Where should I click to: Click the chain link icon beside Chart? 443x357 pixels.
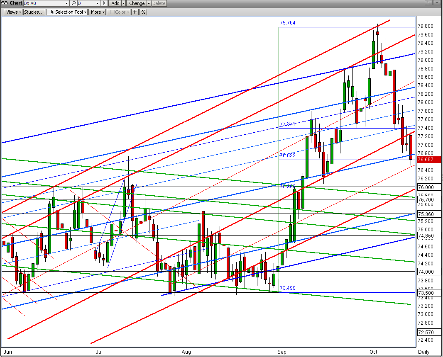[x=5, y=3]
